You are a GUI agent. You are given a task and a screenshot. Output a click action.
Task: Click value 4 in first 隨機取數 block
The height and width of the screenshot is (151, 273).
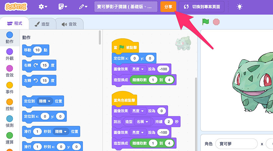pyautogui.click(x=169, y=80)
